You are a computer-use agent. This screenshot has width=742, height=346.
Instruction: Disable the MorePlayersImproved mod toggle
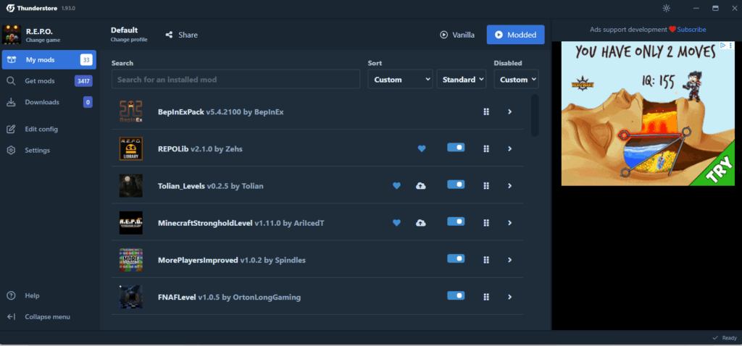pyautogui.click(x=456, y=258)
